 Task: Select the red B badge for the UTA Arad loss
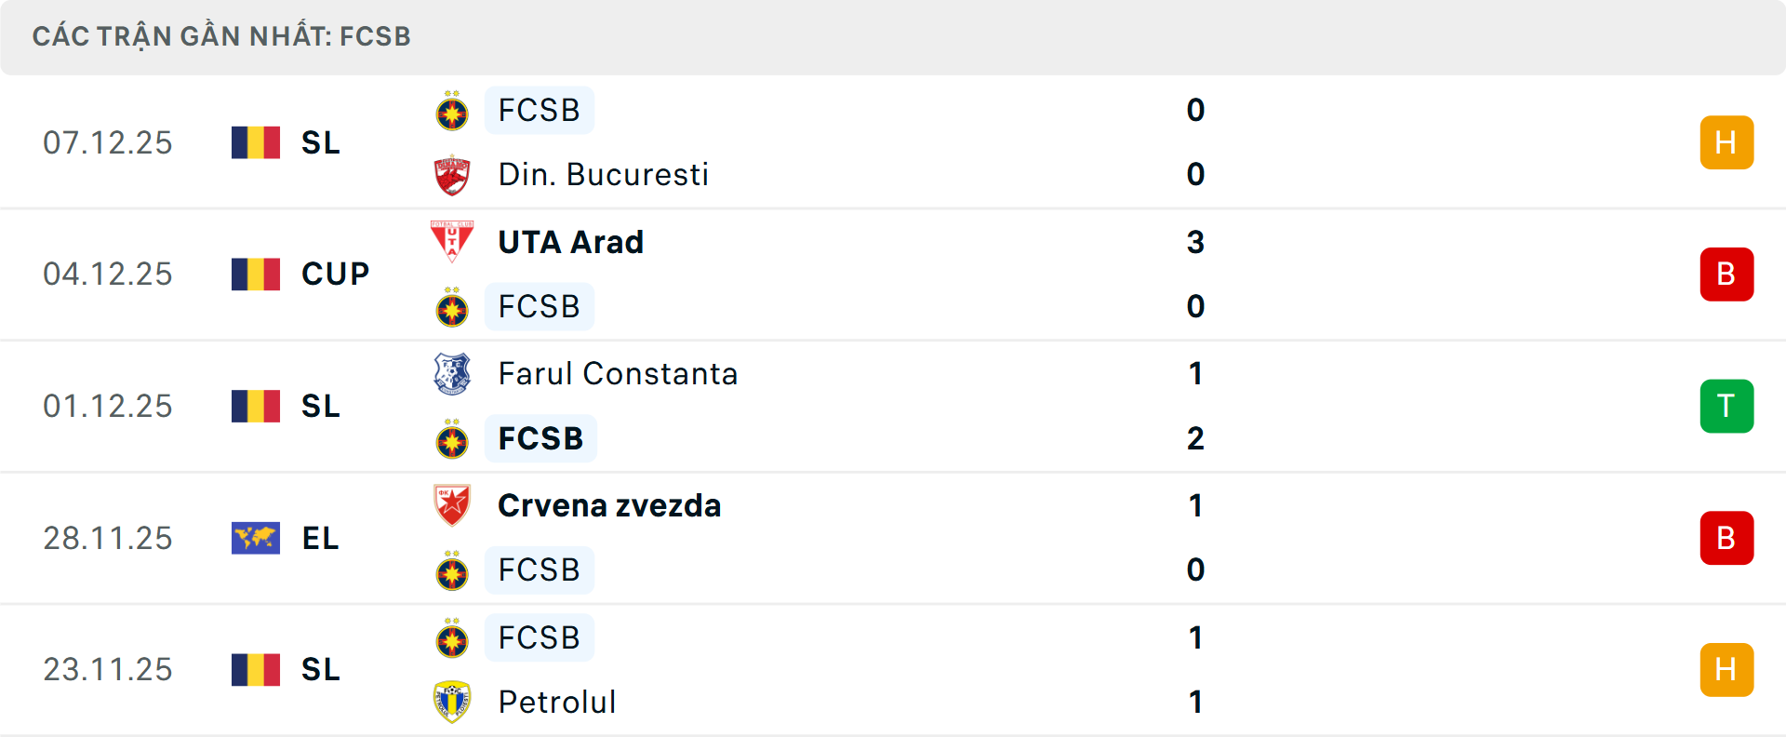point(1726,274)
